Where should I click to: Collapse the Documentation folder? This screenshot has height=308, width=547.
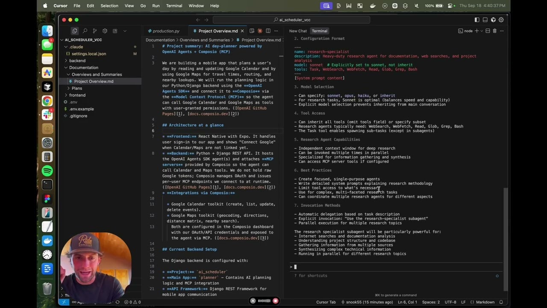pyautogui.click(x=84, y=67)
